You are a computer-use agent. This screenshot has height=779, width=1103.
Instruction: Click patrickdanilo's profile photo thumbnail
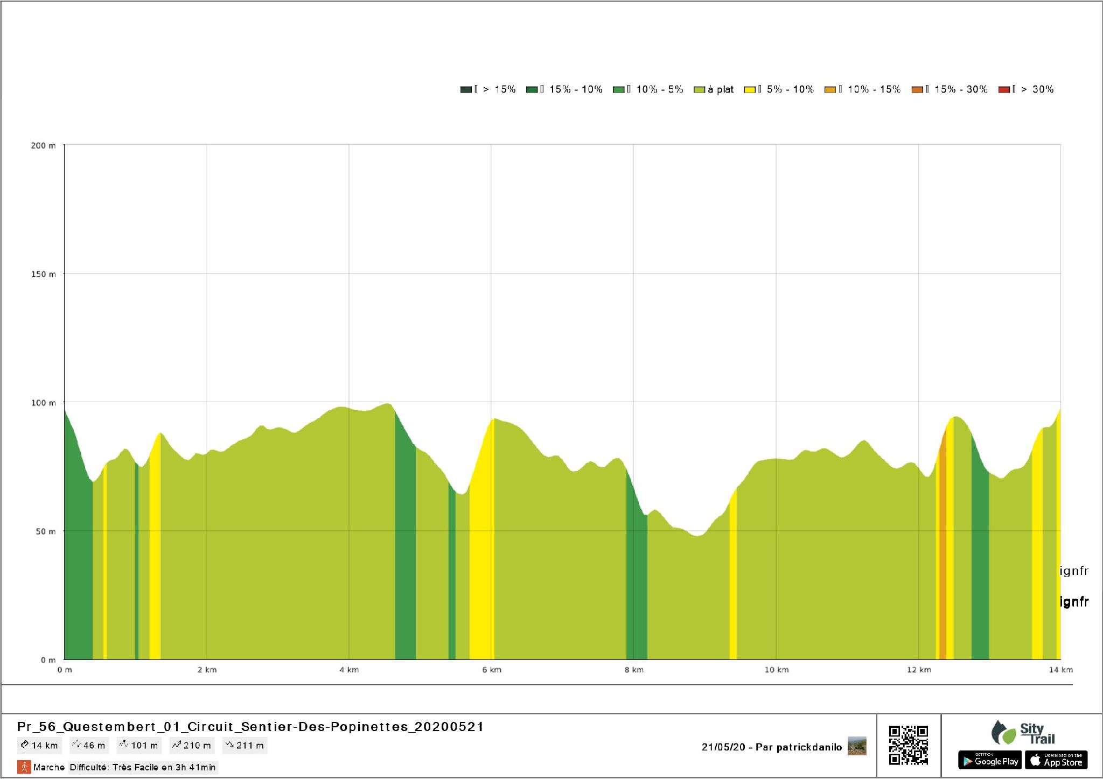tap(857, 746)
